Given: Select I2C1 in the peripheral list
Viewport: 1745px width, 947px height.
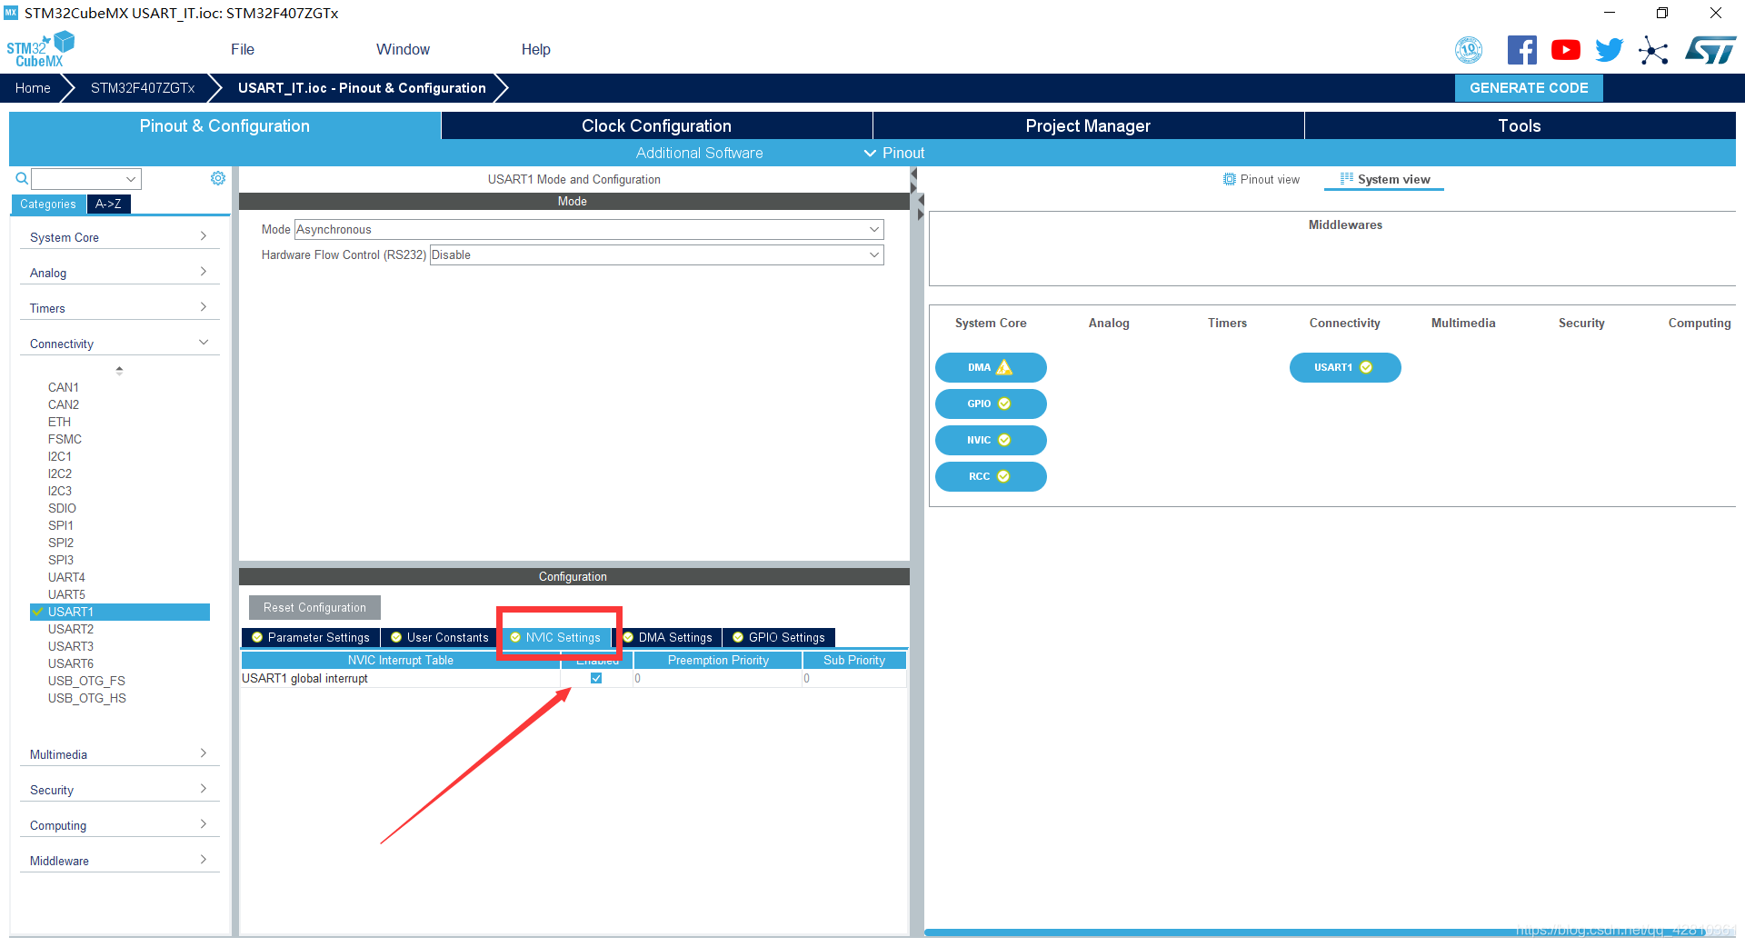Looking at the screenshot, I should point(60,456).
